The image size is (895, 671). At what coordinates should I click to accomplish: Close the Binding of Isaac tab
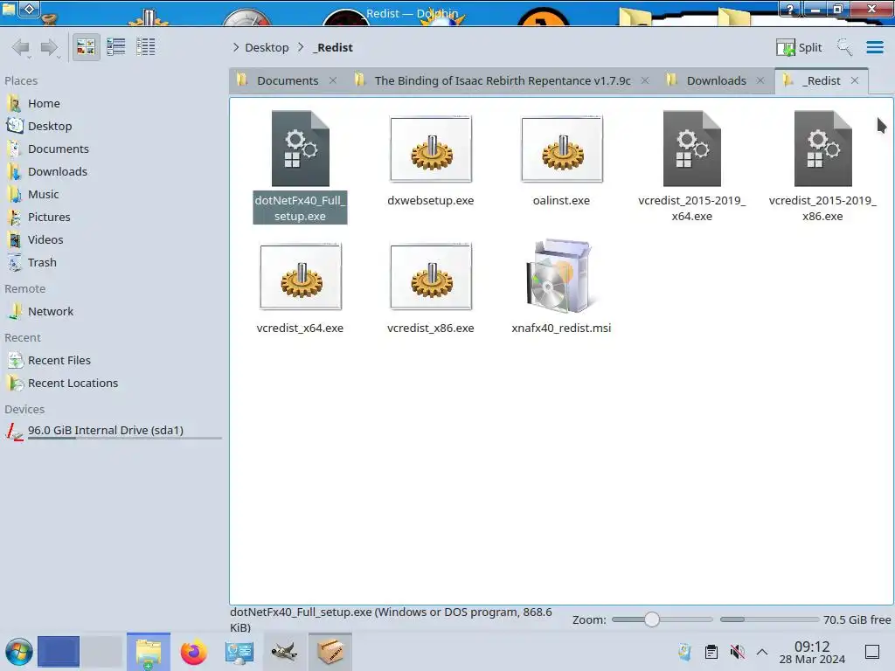point(645,80)
